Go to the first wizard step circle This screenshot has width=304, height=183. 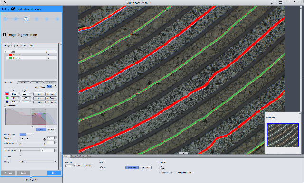click(5, 19)
